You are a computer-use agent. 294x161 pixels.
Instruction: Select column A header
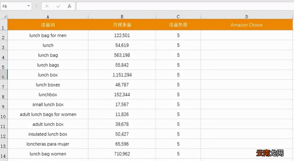point(48,17)
